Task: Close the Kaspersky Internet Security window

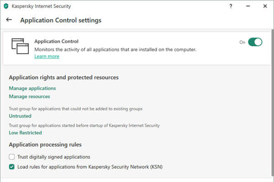Action: (x=265, y=6)
